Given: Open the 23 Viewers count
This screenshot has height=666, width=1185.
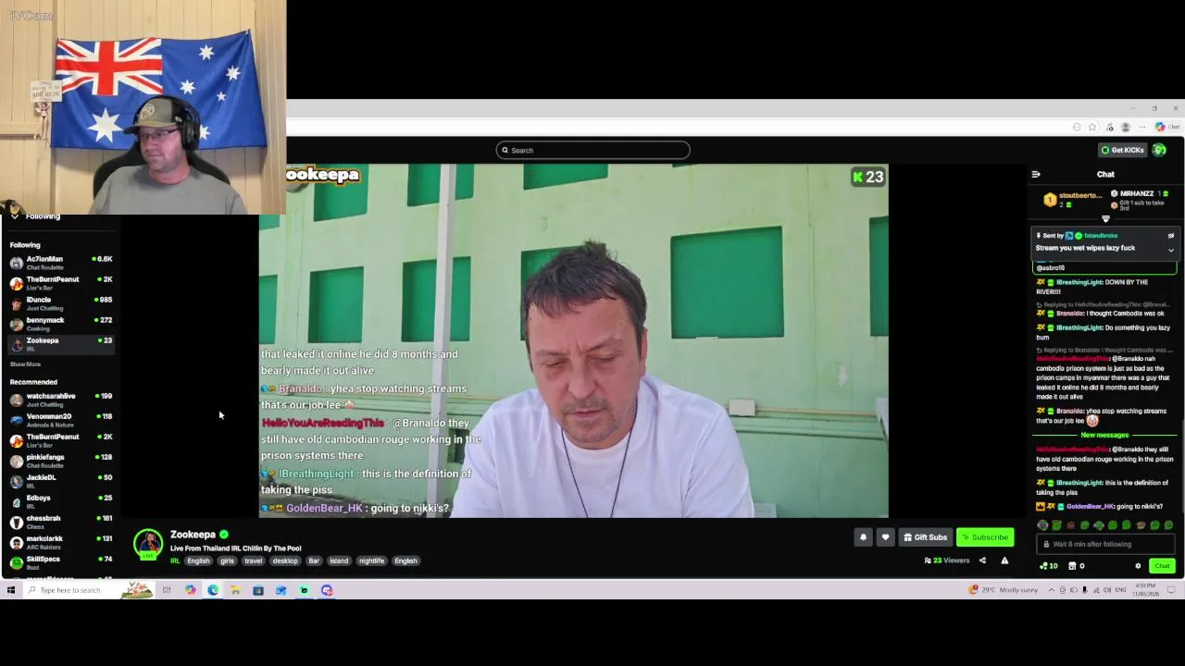Looking at the screenshot, I should pos(947,561).
